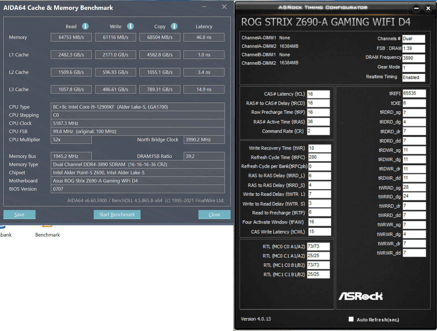
Task: Click the tCKE field
Action: (x=414, y=103)
